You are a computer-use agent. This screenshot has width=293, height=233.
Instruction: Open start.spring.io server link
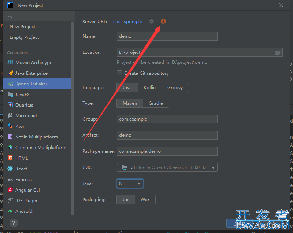[x=128, y=22]
